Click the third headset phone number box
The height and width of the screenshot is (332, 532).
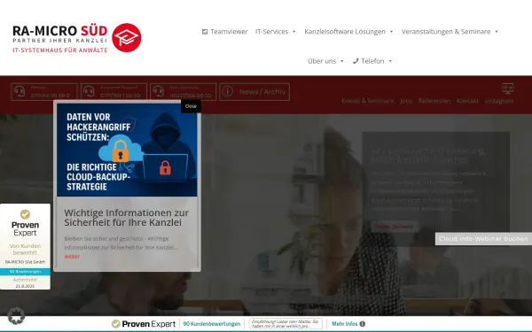[184, 92]
